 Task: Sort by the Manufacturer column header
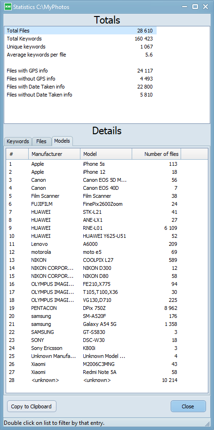pyautogui.click(x=54, y=154)
